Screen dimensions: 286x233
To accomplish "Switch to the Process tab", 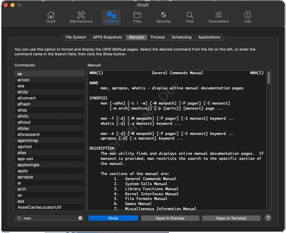I will click(158, 37).
